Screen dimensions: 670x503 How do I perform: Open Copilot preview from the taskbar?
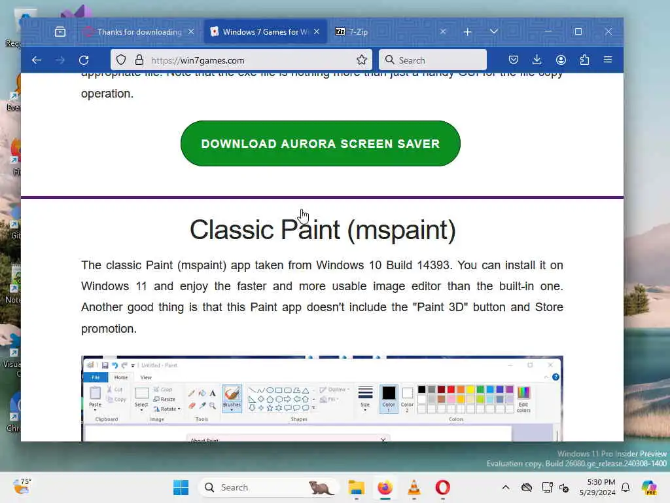pos(649,487)
